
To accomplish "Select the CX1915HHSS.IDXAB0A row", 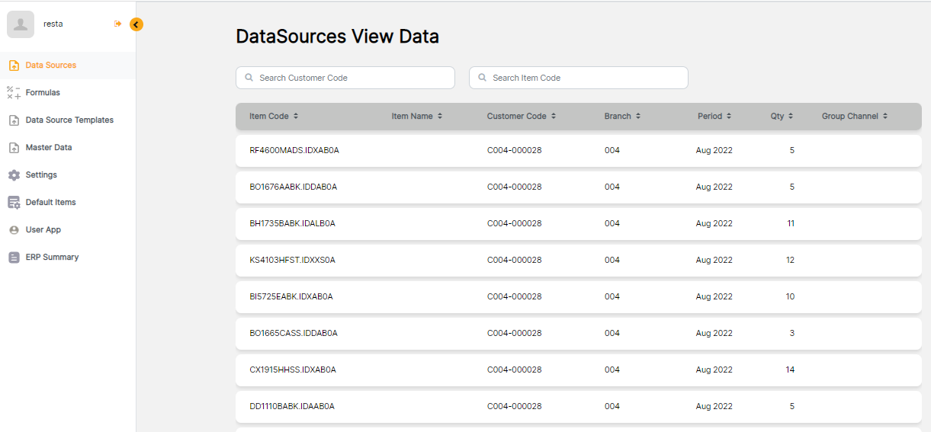I will 293,370.
